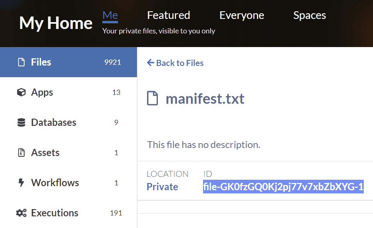Open the Private location link
The image size is (373, 228).
(x=162, y=187)
